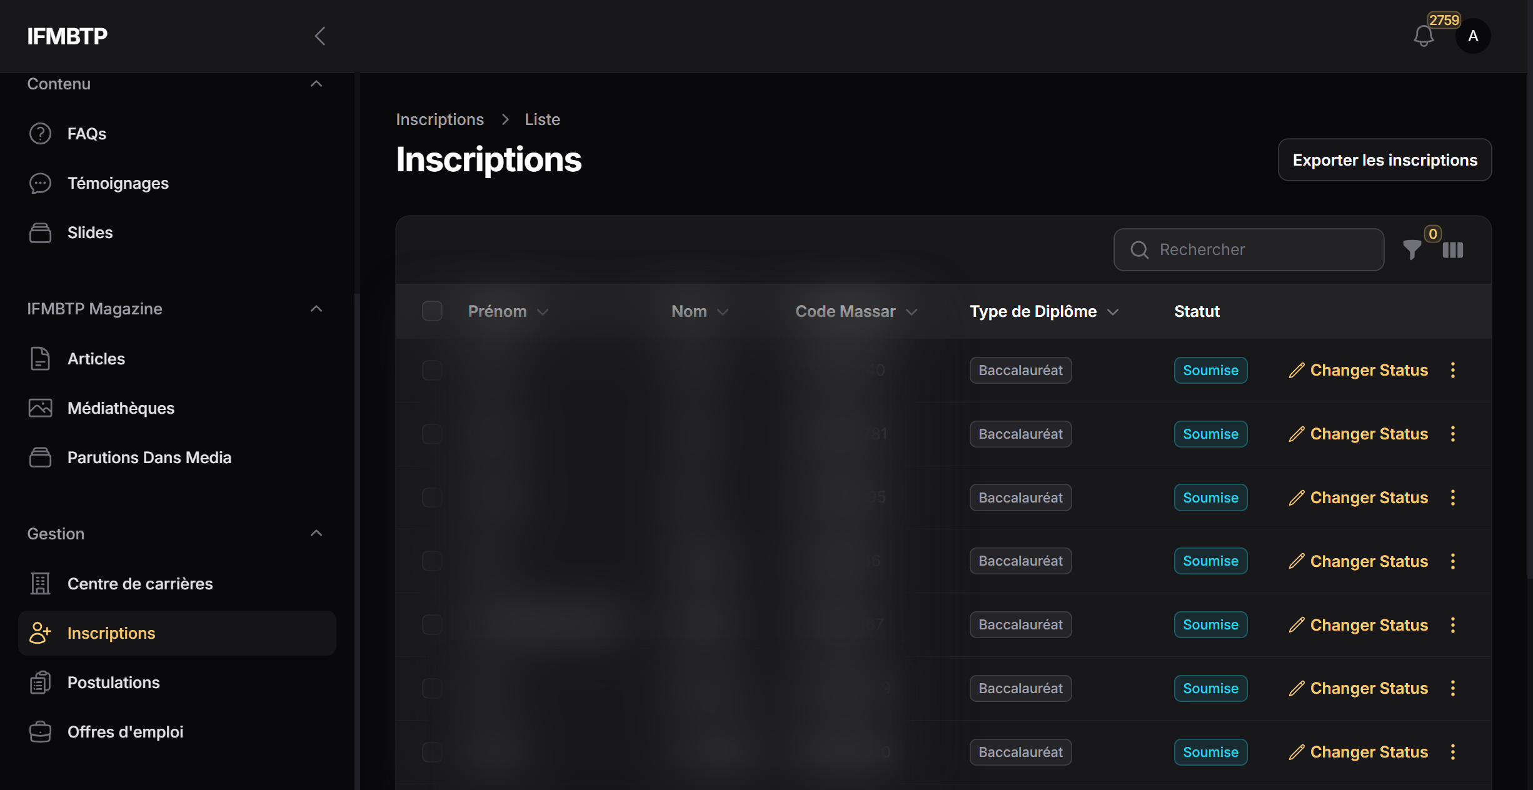Click the Inscriptions breadcrumb link
This screenshot has width=1533, height=790.
point(440,119)
